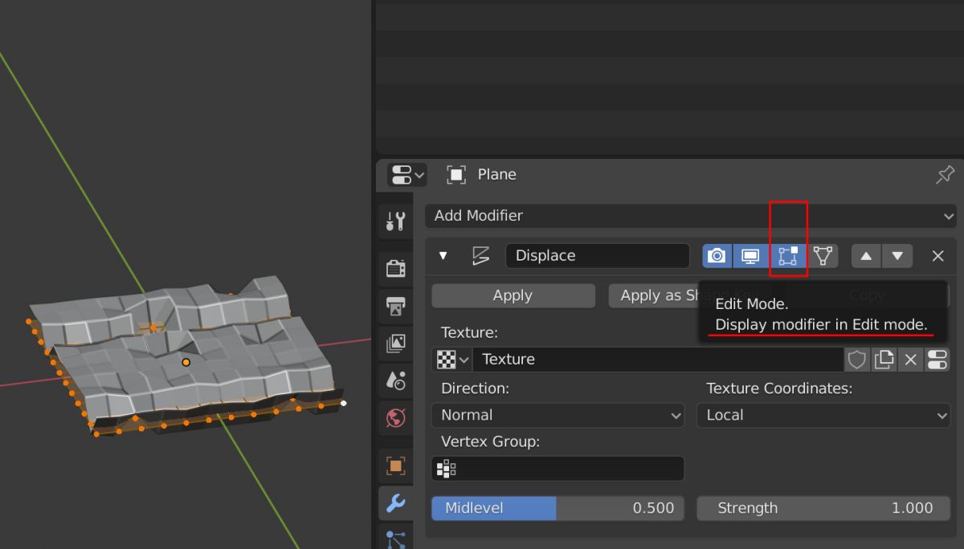Click the Texture name field

(x=658, y=360)
